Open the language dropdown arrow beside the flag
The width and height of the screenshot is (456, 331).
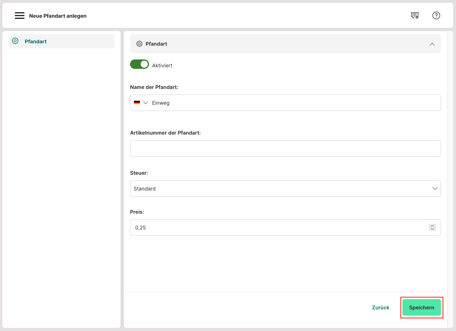click(x=145, y=103)
